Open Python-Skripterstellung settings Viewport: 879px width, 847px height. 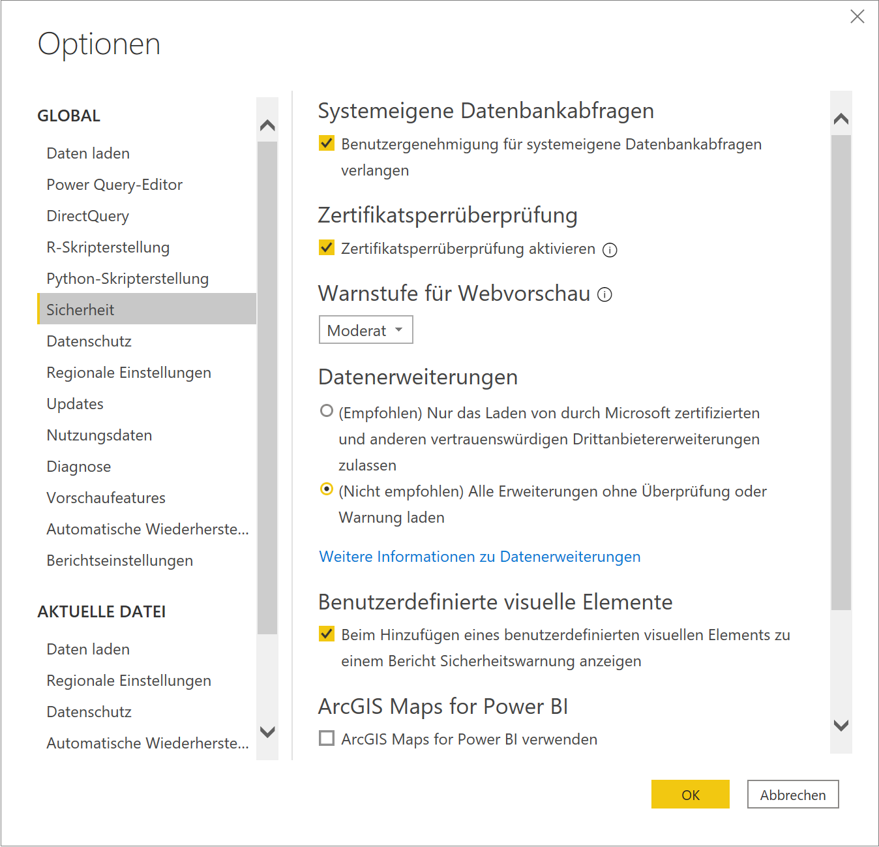(147, 279)
